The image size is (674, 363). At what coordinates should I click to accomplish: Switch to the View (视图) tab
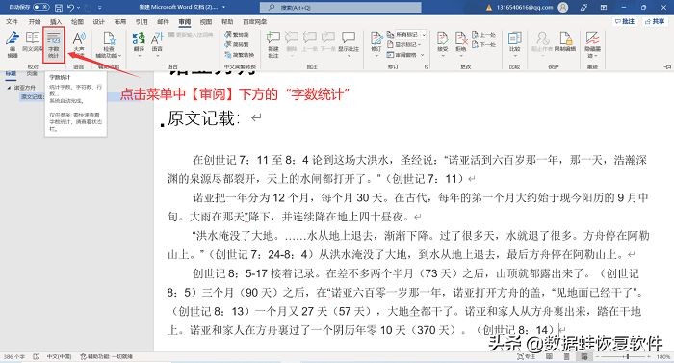point(206,21)
